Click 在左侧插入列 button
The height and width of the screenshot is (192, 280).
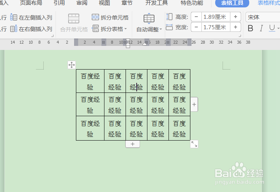click(x=31, y=17)
